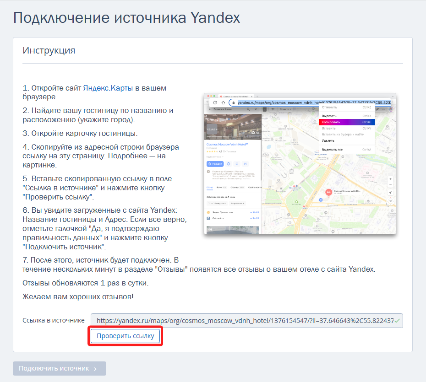Screen dimensions: 426x382
Task: Click the Инструкция heading
Action: (49, 50)
